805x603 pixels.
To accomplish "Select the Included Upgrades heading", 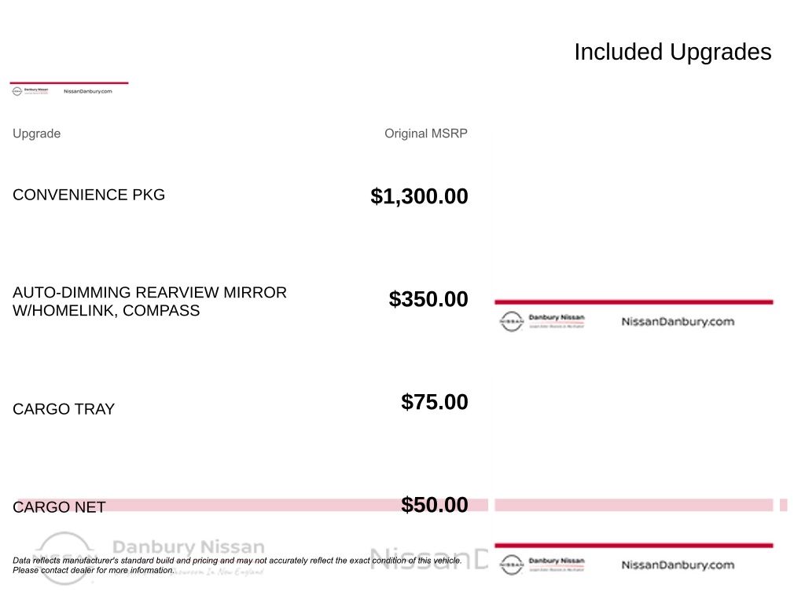I will point(672,52).
